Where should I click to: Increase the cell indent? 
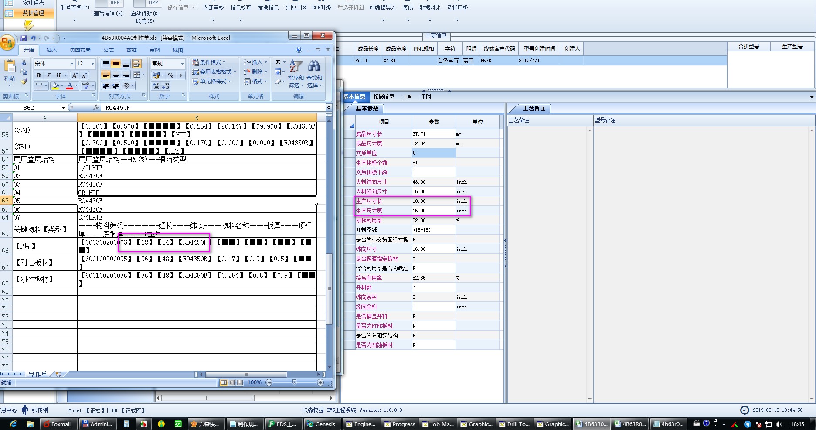pyautogui.click(x=116, y=85)
